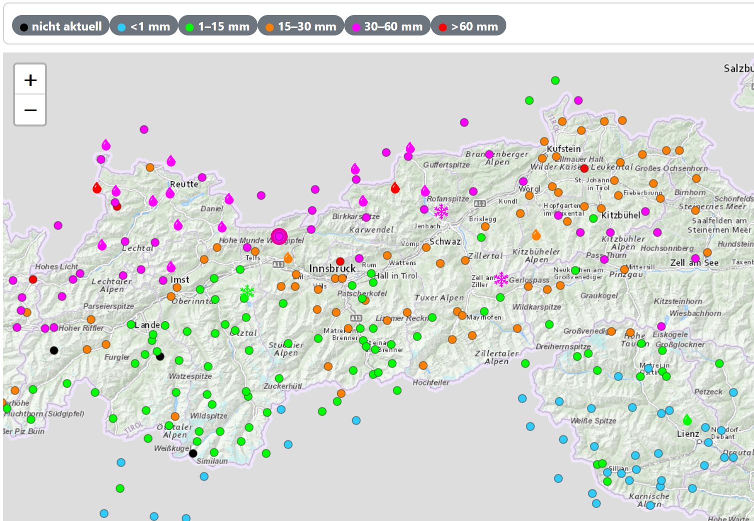Click the Innsbruck city label
Image resolution: width=754 pixels, height=521 pixels.
(x=332, y=268)
